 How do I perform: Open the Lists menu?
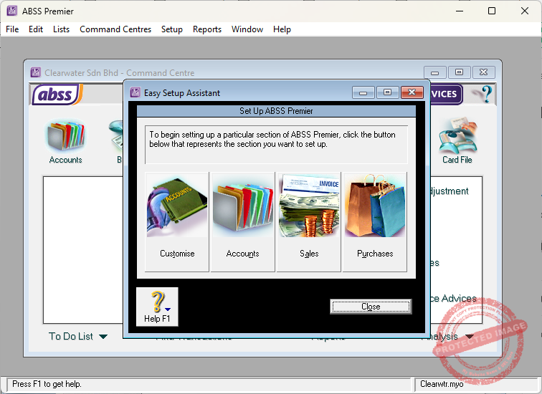click(61, 29)
